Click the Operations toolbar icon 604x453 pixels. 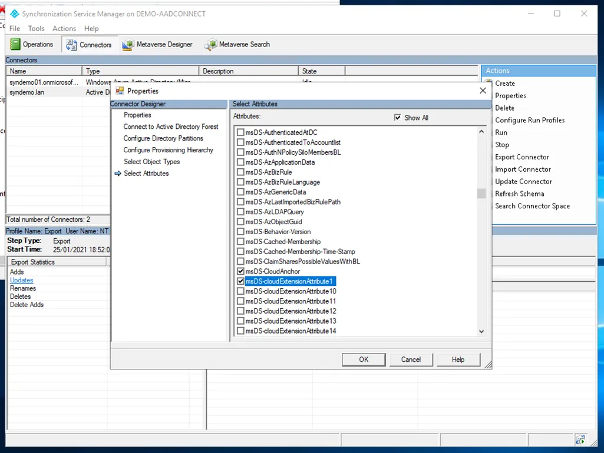[15, 44]
